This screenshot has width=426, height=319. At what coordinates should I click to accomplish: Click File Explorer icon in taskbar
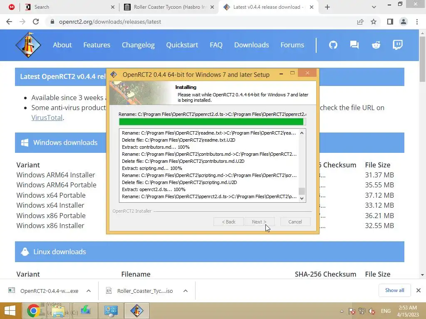click(x=58, y=311)
